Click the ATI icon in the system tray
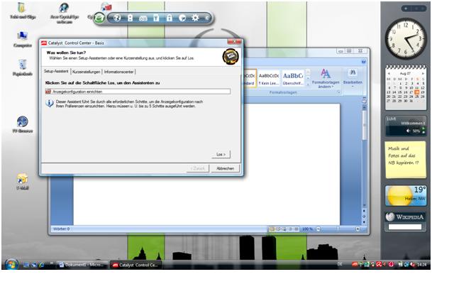The width and height of the screenshot is (454, 284). pyautogui.click(x=355, y=264)
